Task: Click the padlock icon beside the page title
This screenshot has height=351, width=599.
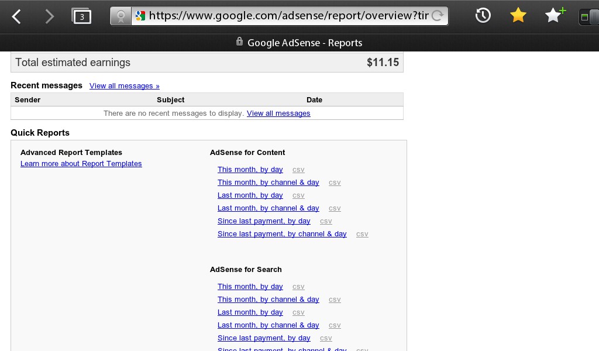Action: click(x=239, y=42)
